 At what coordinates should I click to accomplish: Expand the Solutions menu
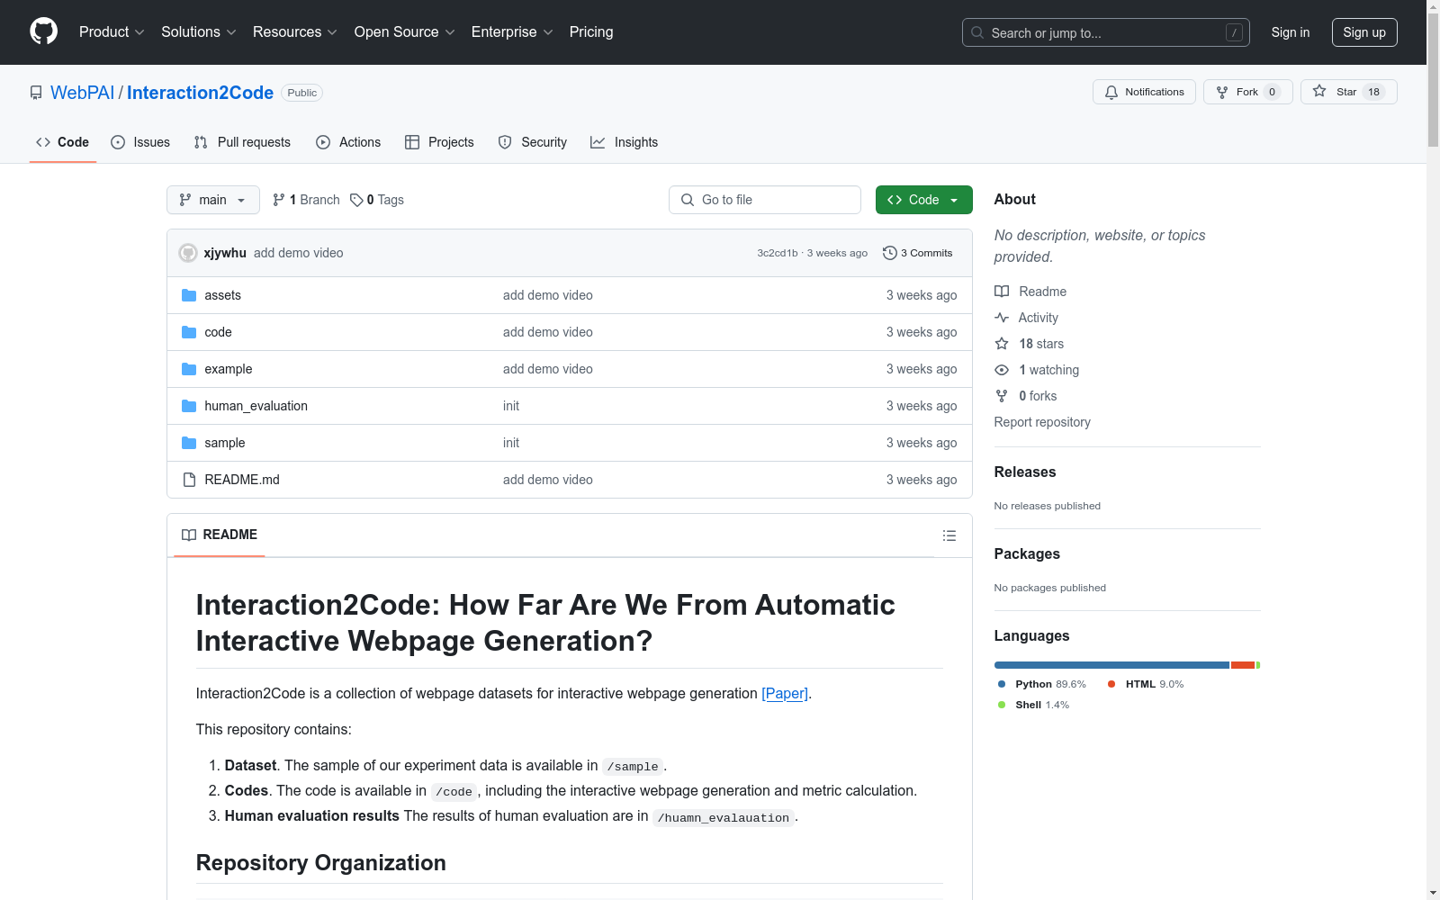click(x=199, y=32)
